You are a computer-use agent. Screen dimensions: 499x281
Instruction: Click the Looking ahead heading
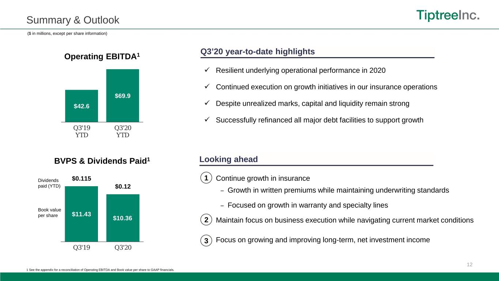229,160
